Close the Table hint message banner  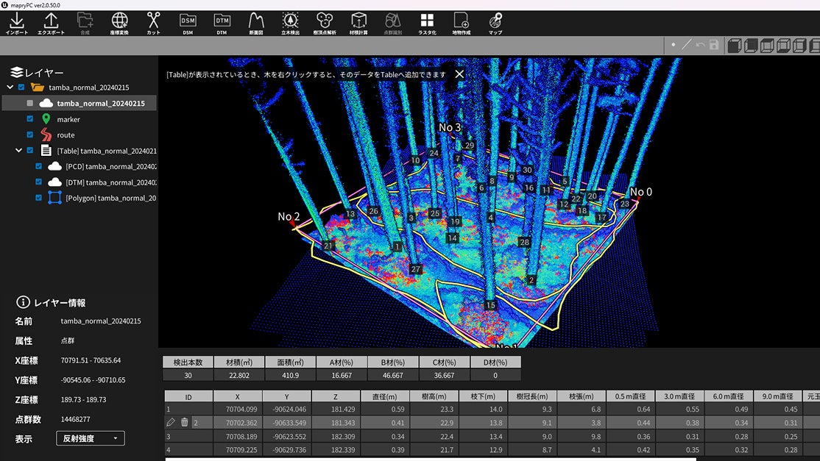[459, 74]
